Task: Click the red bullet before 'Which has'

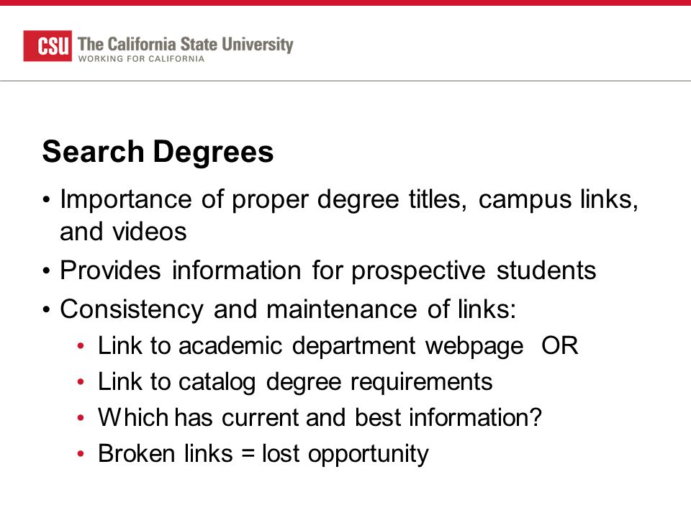Action: click(80, 417)
